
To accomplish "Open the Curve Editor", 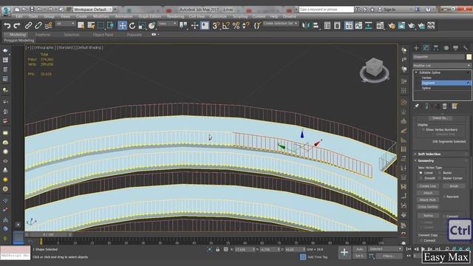I will pos(358,26).
